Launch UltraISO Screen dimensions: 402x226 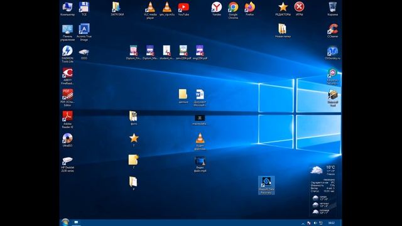[x=67, y=140]
